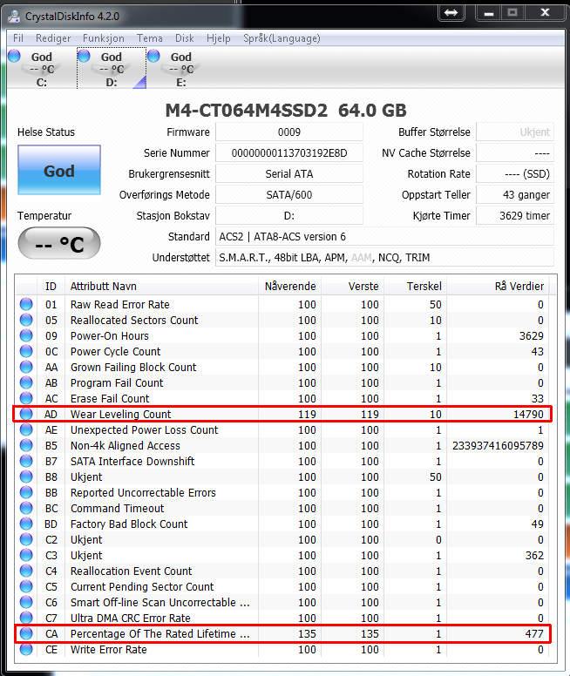Screen dimensions: 570x676
Task: Select the Smart Off-line Scan Uncorrectable row
Action: (x=283, y=602)
